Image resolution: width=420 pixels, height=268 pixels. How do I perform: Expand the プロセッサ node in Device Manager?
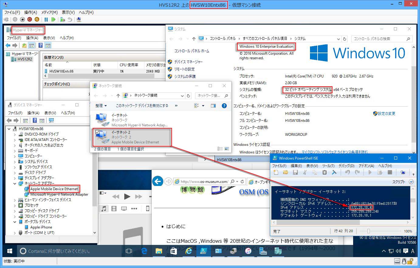pyautogui.click(x=15, y=205)
